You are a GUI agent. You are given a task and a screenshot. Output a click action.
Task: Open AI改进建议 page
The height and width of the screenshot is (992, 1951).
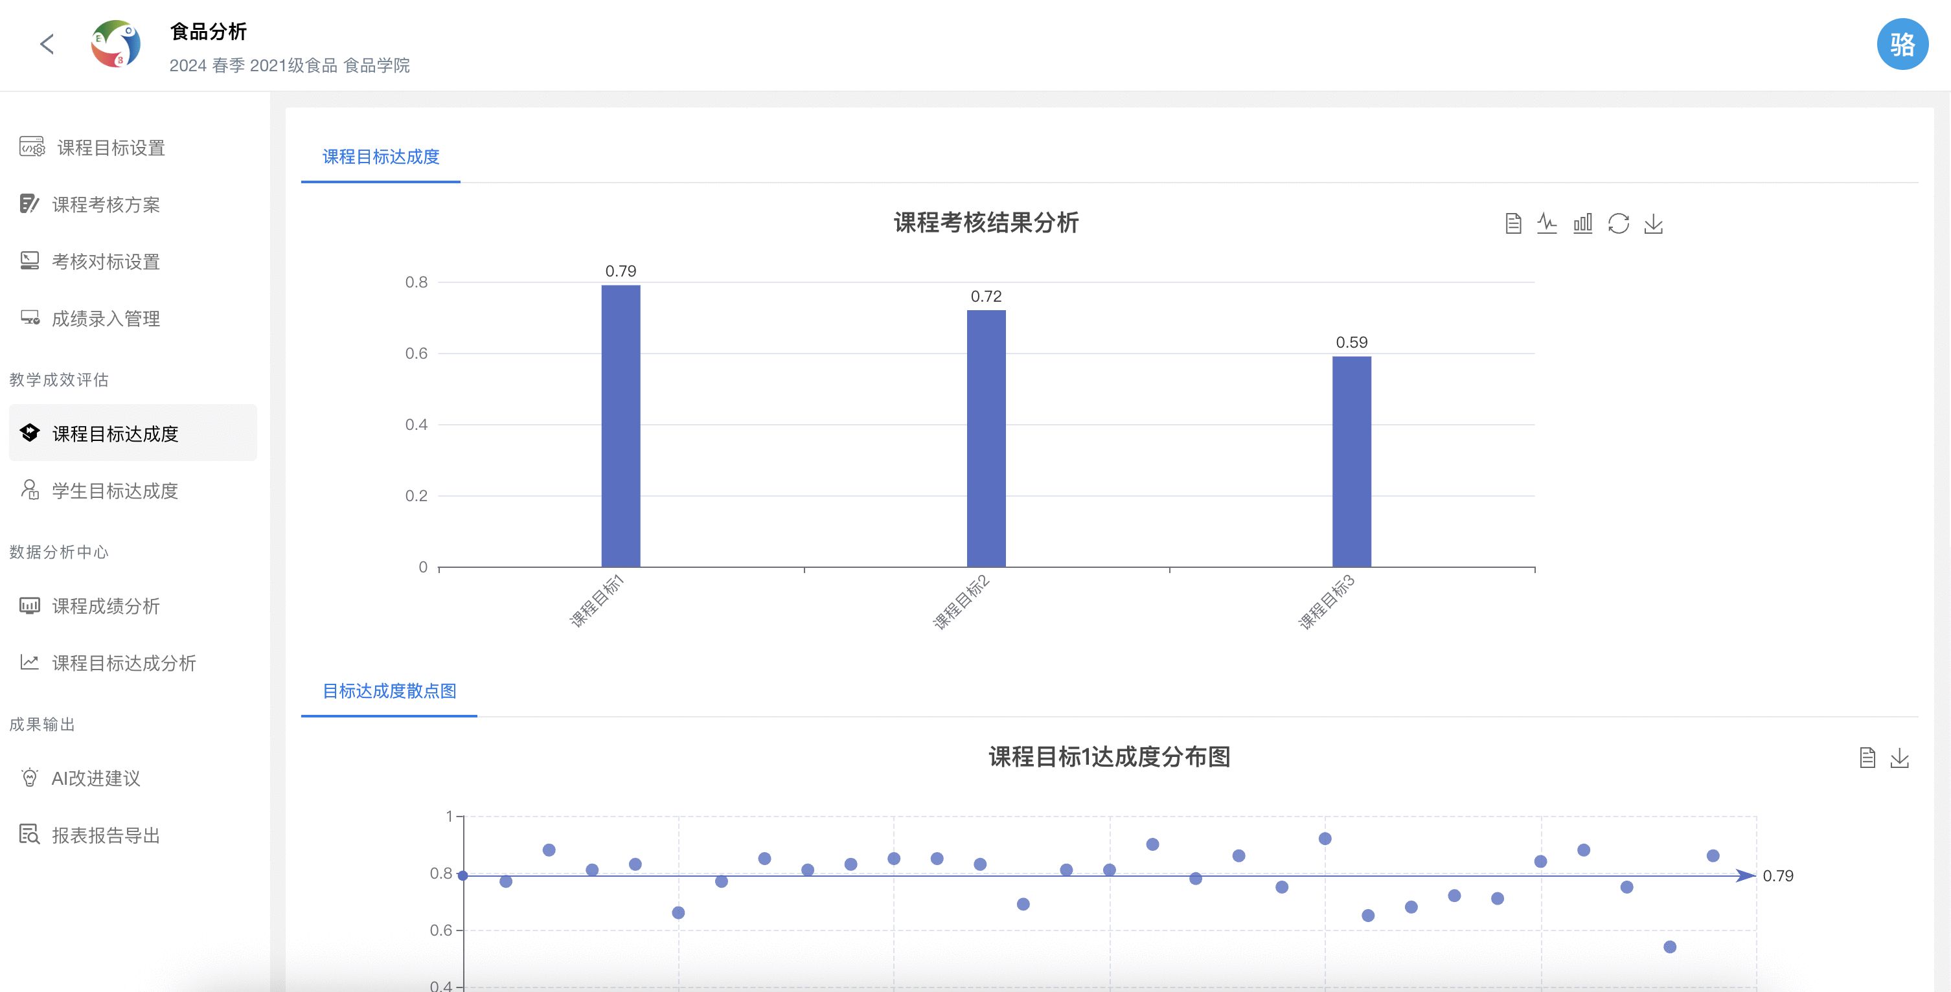[x=95, y=778]
